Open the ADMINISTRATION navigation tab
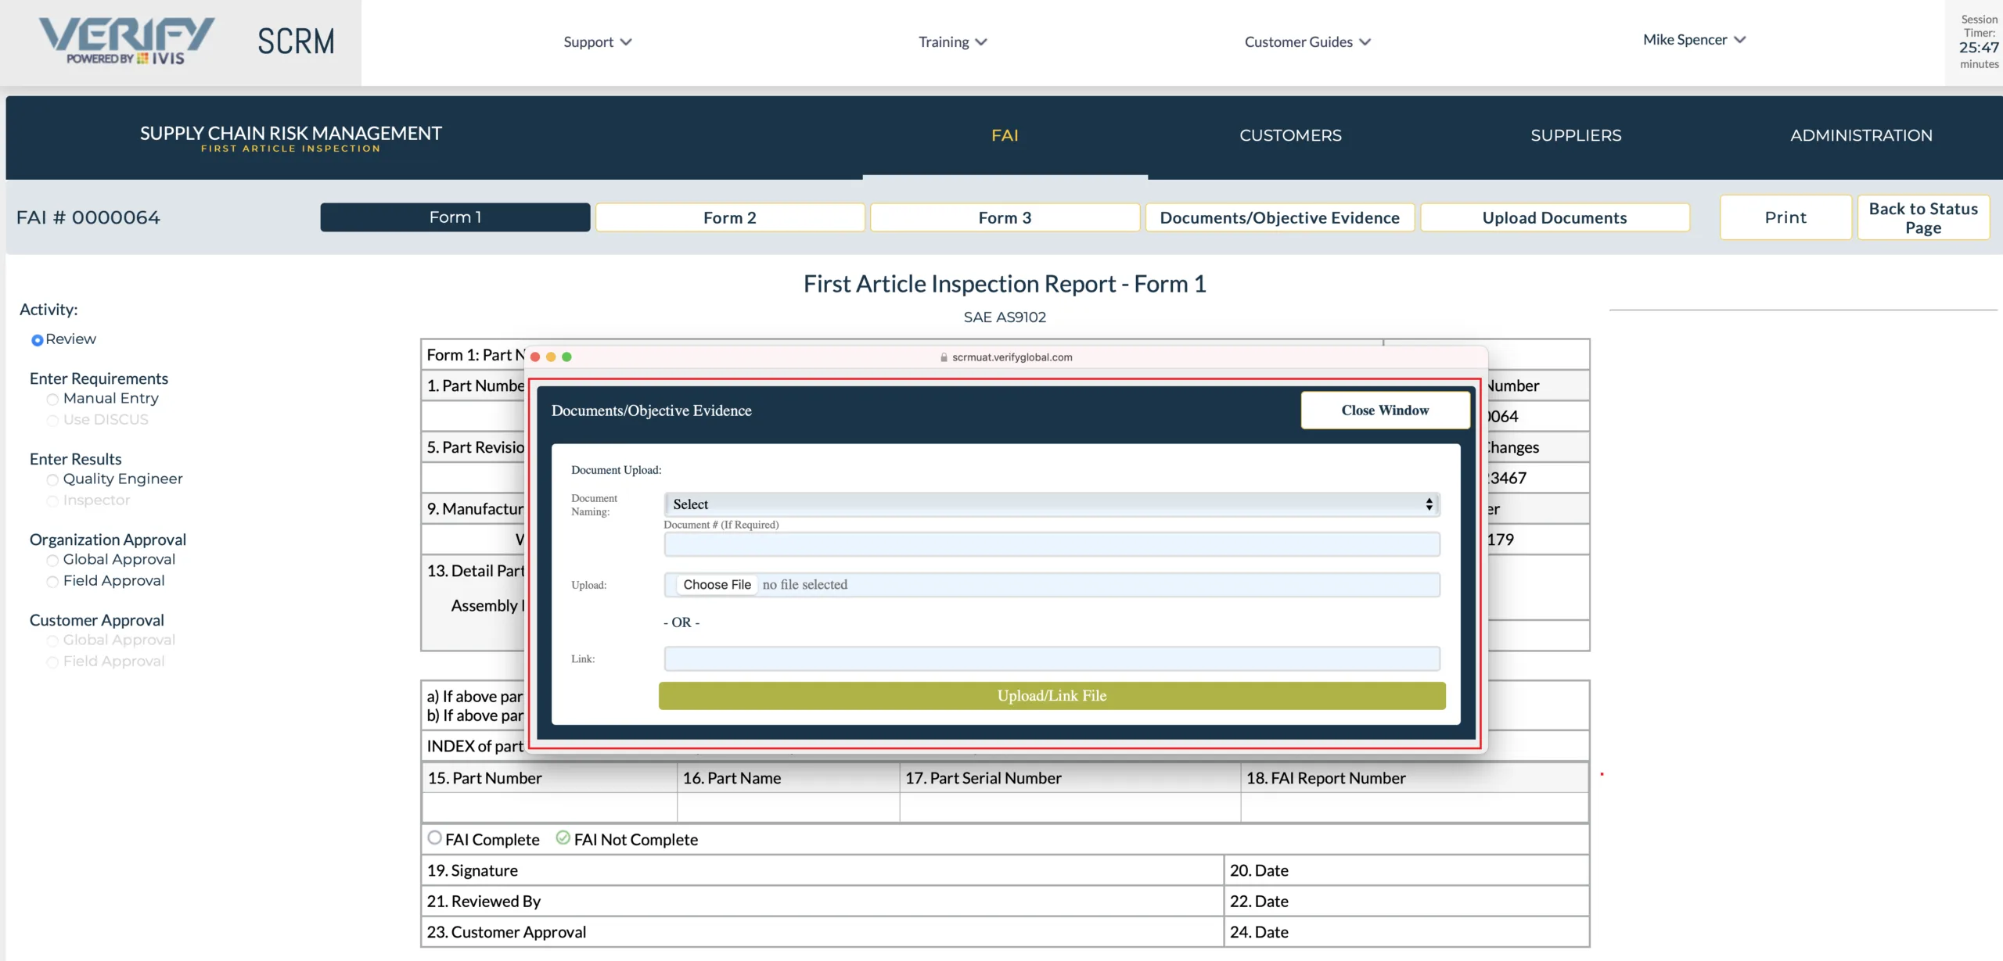The image size is (2003, 961). click(x=1861, y=135)
